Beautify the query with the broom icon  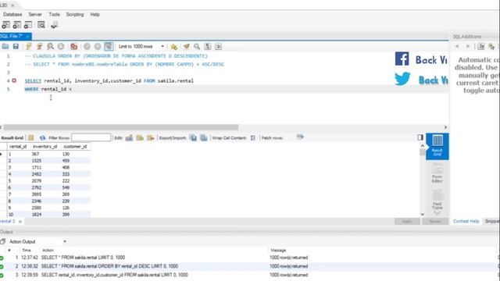(186, 47)
